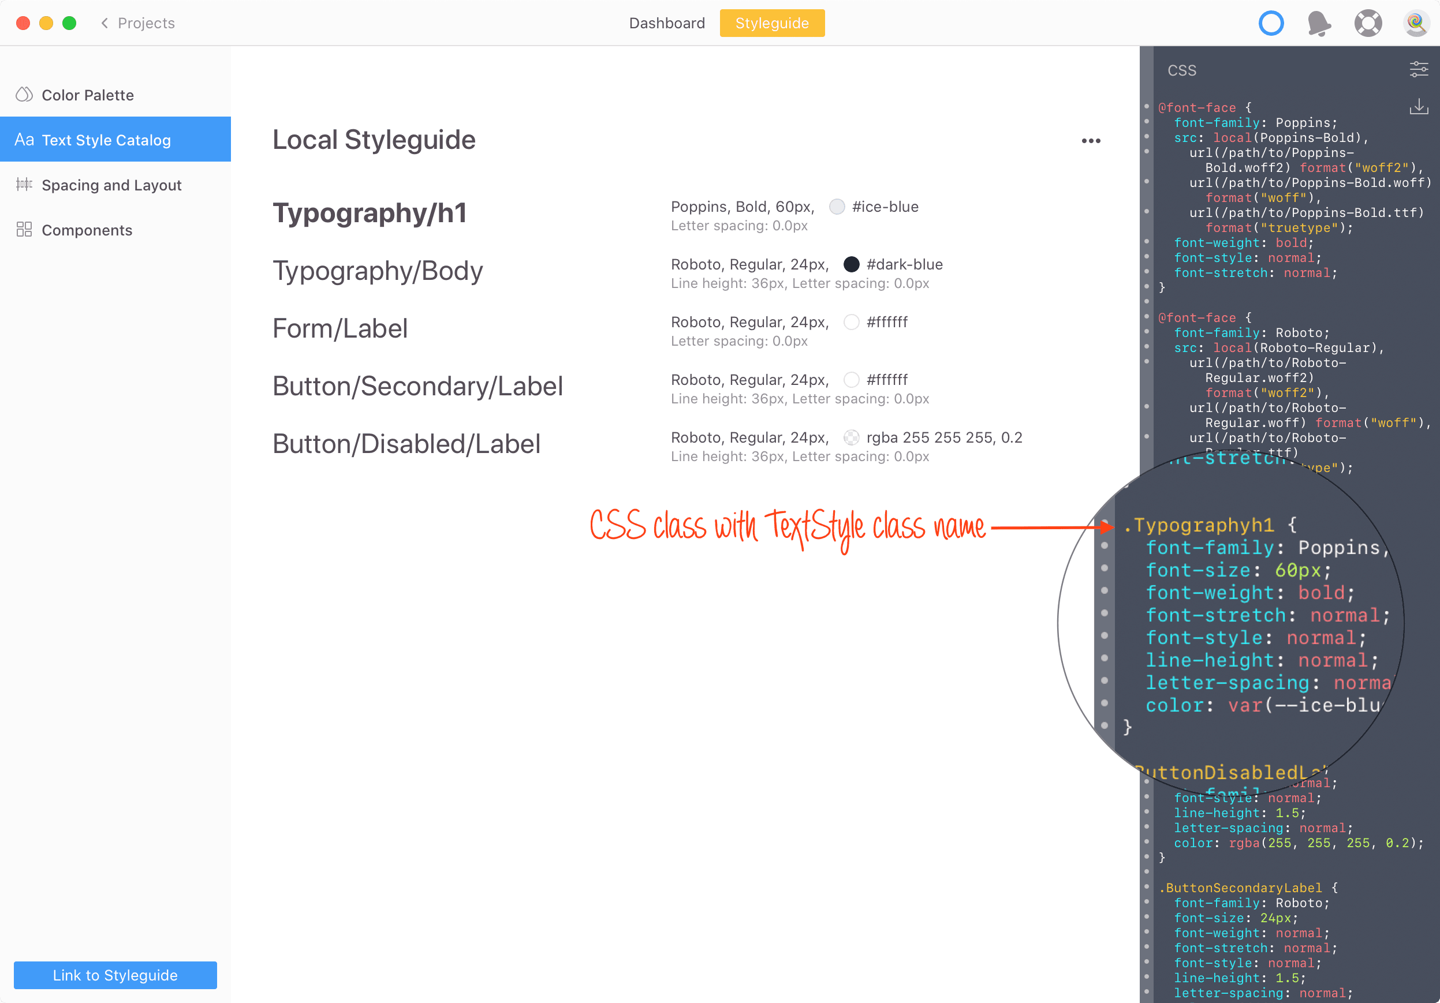Open the help lifebuoy icon
Screen dimensions: 1440x1003
point(1368,23)
